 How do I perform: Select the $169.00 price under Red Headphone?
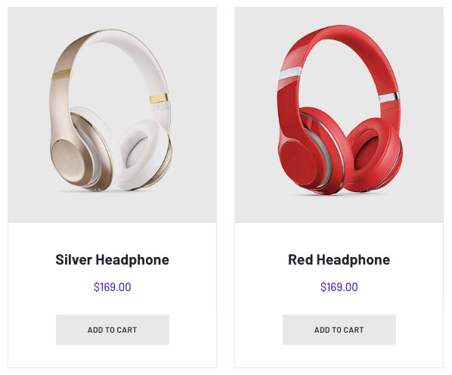click(339, 287)
